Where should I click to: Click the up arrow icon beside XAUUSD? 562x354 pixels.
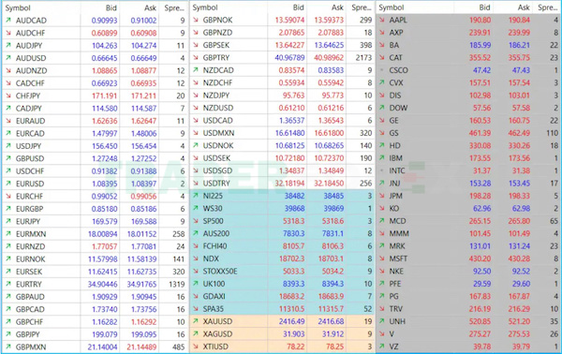196,321
